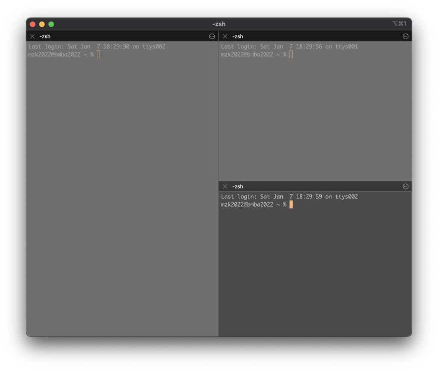438x371 pixels.
Task: Click the yellow minimize window button
Action: [42, 24]
